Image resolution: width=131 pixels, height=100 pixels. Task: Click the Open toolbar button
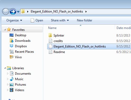coord(37,20)
